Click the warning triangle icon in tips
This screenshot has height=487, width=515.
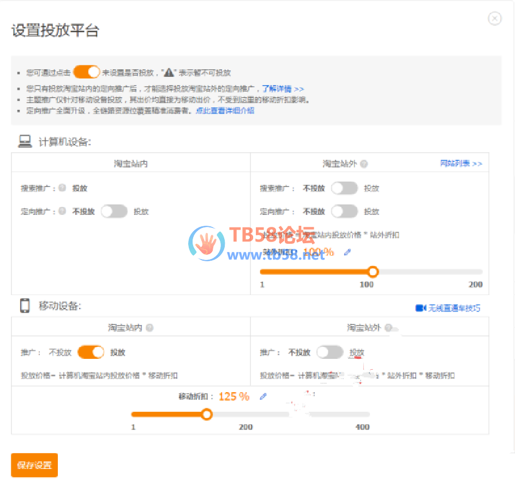[169, 73]
